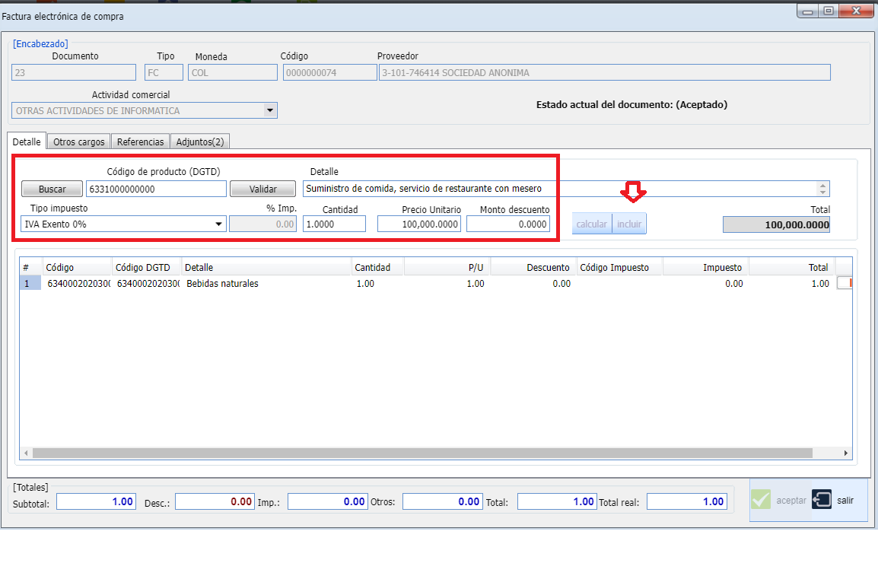The image size is (878, 579).
Task: Click the grid scrollbar right arrow
Action: pyautogui.click(x=845, y=453)
